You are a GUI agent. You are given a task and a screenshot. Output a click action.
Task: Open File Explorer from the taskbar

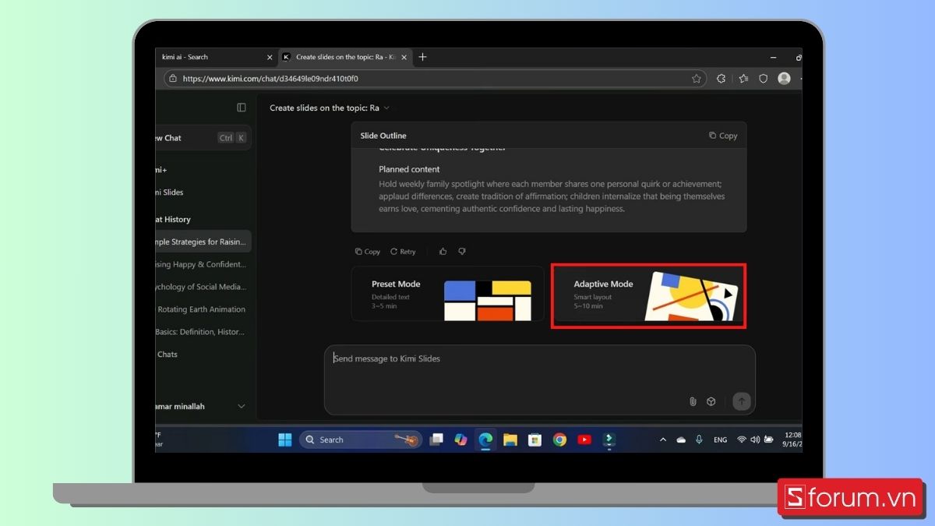tap(510, 440)
